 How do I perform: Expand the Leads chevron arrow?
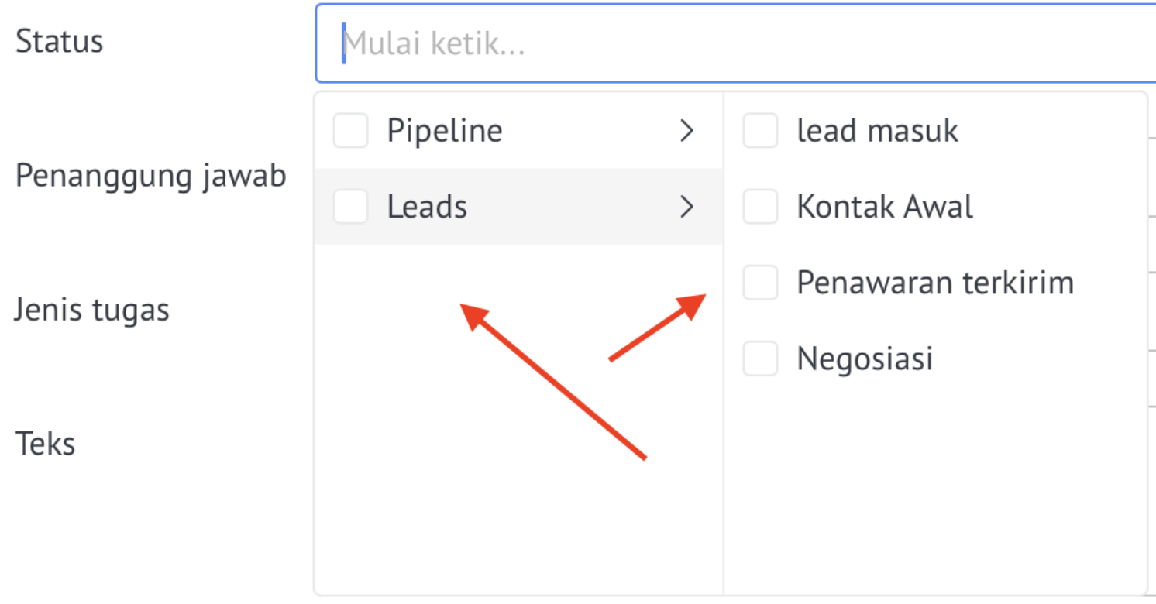point(686,207)
